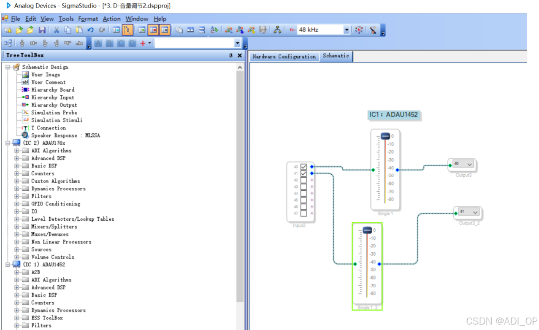This screenshot has height=330, width=539.
Task: Switch to Hardware Configuration tab
Action: click(284, 57)
